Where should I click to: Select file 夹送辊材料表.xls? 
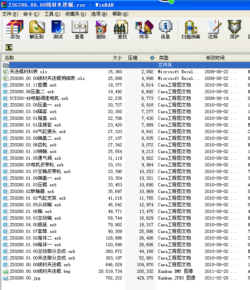pos(28,72)
